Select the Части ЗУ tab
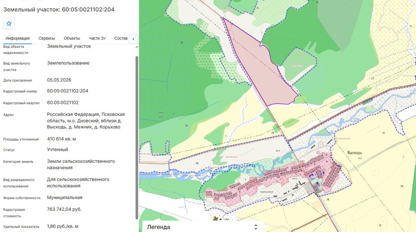 [97, 38]
